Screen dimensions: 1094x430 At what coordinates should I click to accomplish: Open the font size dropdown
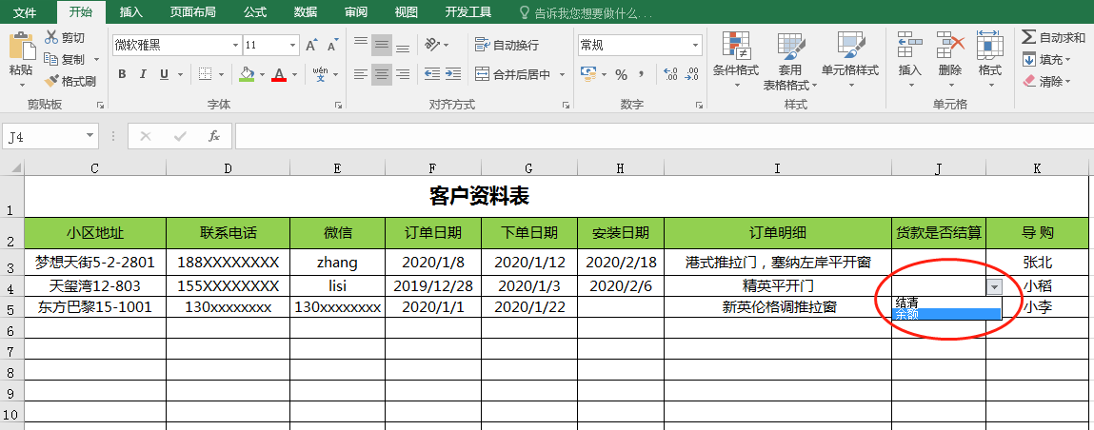point(293,46)
